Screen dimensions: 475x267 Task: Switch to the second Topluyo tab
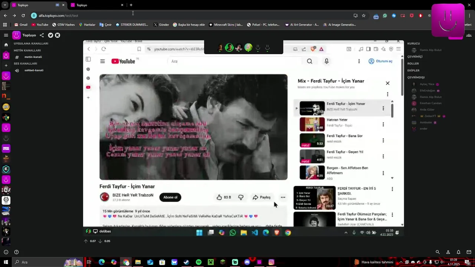pyautogui.click(x=96, y=5)
